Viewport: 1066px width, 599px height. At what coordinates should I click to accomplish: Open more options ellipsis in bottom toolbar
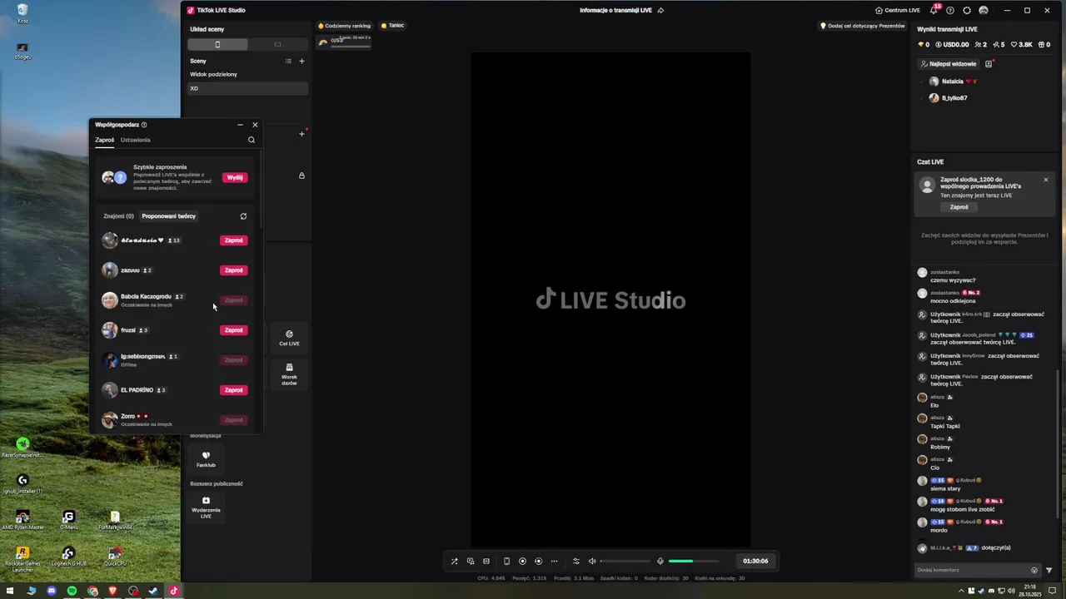(x=554, y=561)
